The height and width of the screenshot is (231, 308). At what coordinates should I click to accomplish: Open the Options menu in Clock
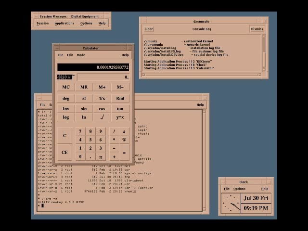(239, 189)
